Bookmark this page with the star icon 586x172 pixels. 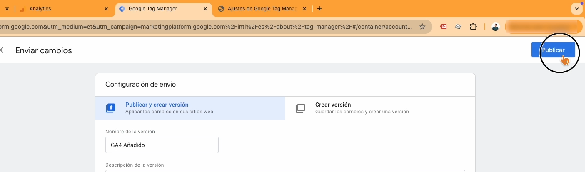point(422,27)
